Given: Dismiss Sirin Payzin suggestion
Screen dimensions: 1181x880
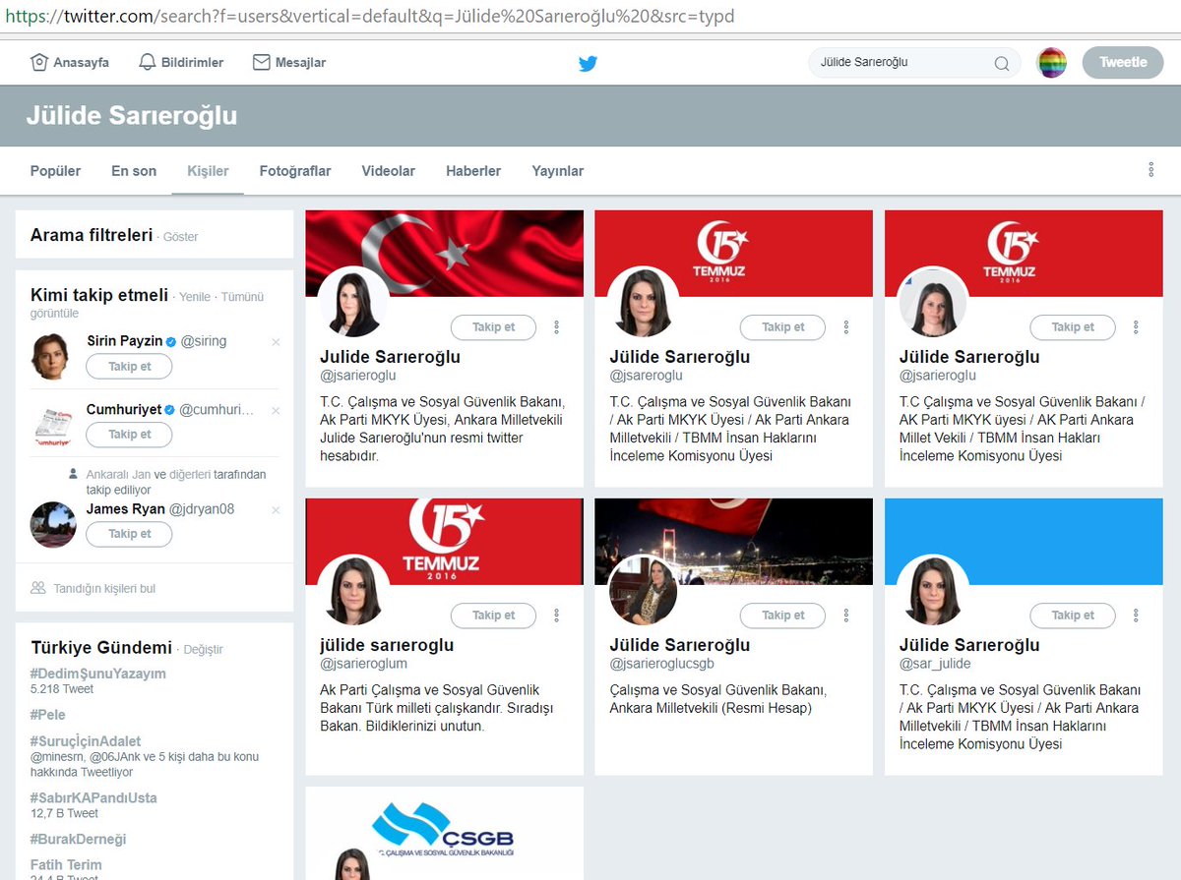Looking at the screenshot, I should click(x=276, y=342).
